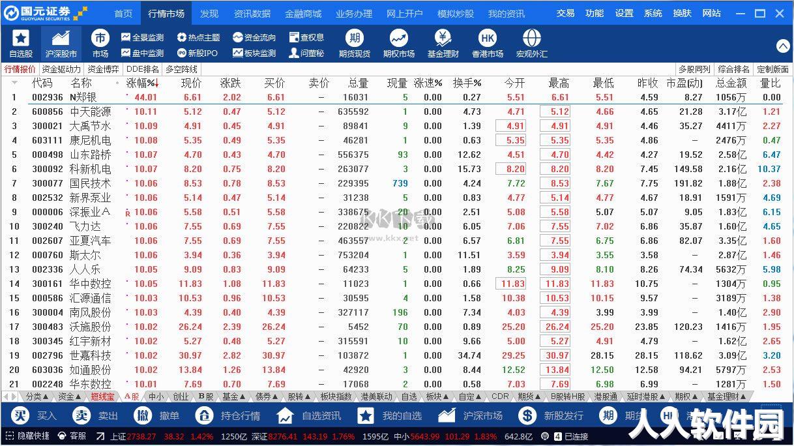Open 板块监测 in the toolbar
This screenshot has width=794, height=446.
(x=254, y=53)
